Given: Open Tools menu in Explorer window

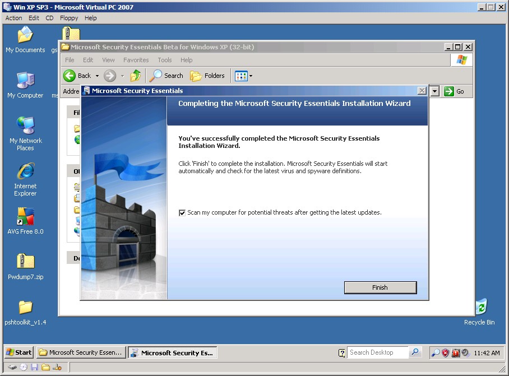Looking at the screenshot, I should click(x=165, y=60).
